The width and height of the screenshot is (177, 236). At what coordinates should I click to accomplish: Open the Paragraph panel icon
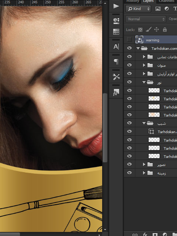[116, 62]
